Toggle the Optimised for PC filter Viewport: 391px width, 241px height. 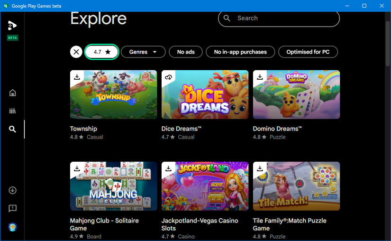point(308,52)
